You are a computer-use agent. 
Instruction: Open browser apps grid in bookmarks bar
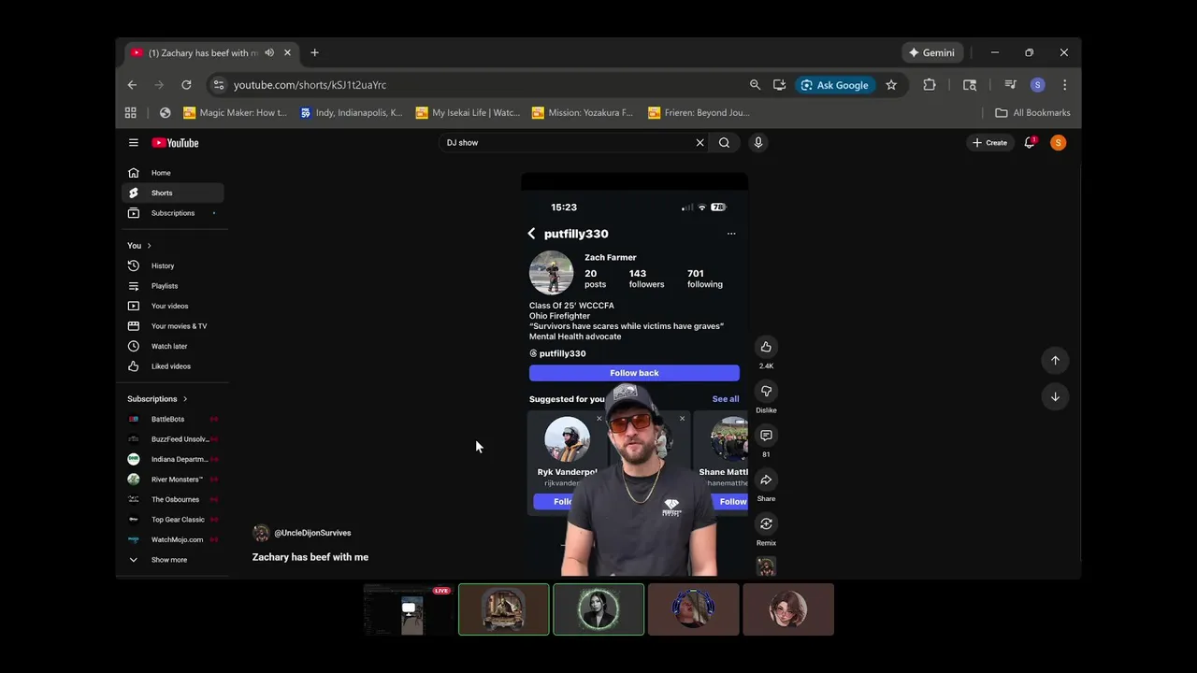tap(131, 113)
